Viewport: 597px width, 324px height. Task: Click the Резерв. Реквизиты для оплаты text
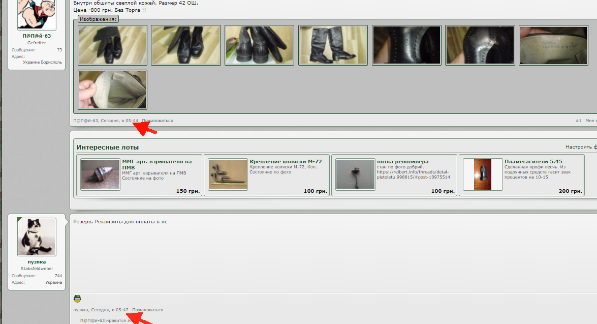coord(120,221)
